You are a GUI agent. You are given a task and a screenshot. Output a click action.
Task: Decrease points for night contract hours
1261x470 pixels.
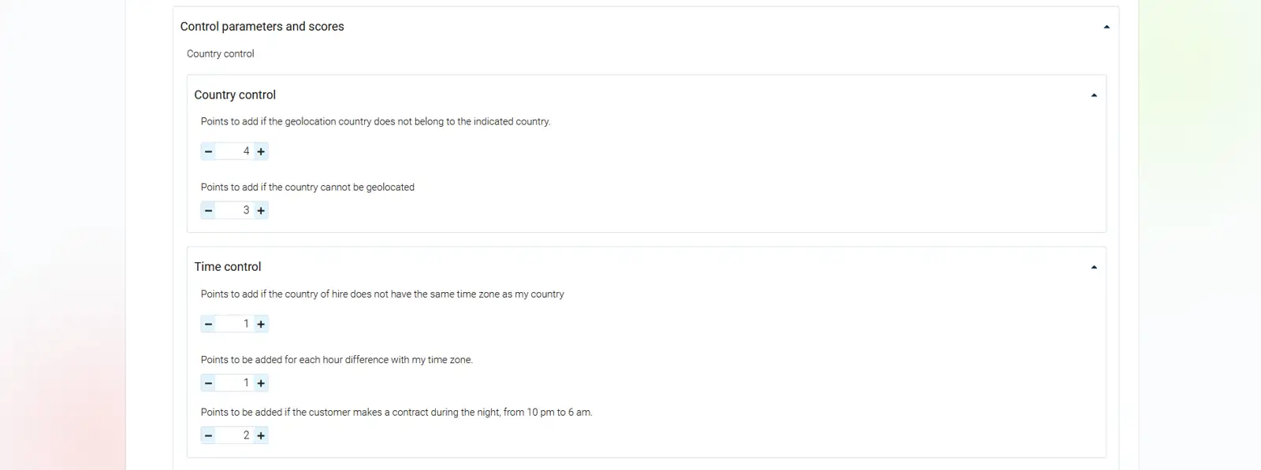pyautogui.click(x=208, y=435)
